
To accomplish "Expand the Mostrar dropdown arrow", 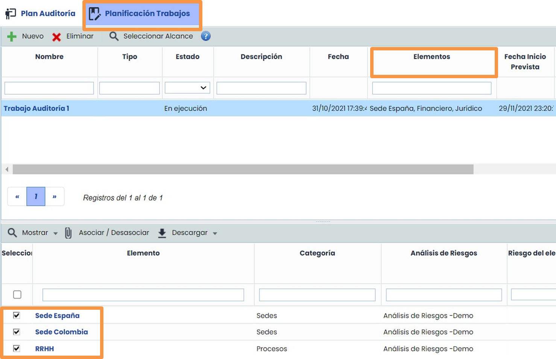I will [x=56, y=233].
